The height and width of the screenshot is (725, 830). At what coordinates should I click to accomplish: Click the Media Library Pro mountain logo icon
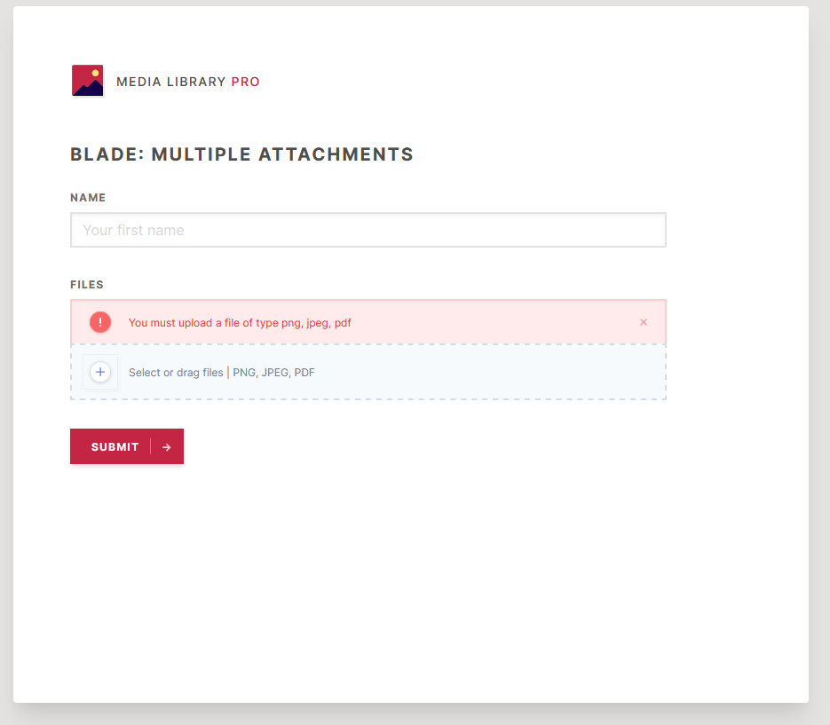87,80
